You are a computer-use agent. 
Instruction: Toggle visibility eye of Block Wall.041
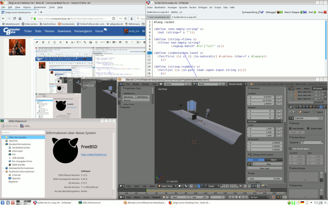pos(316,98)
